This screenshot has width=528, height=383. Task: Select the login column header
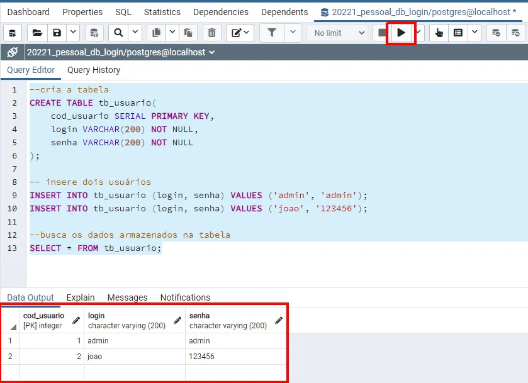point(135,320)
